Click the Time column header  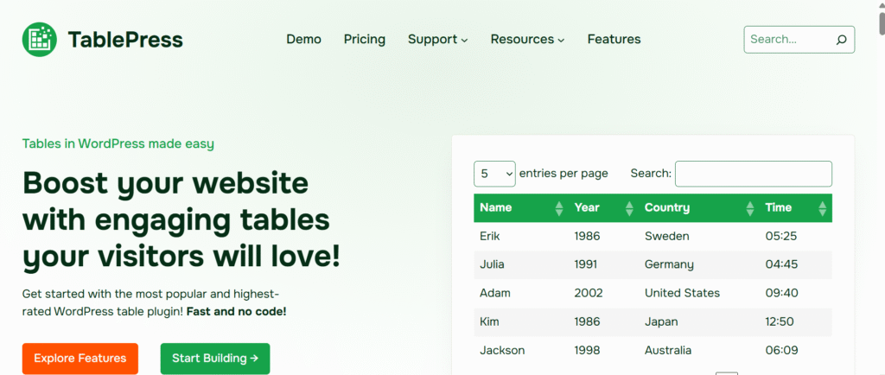[796, 208]
